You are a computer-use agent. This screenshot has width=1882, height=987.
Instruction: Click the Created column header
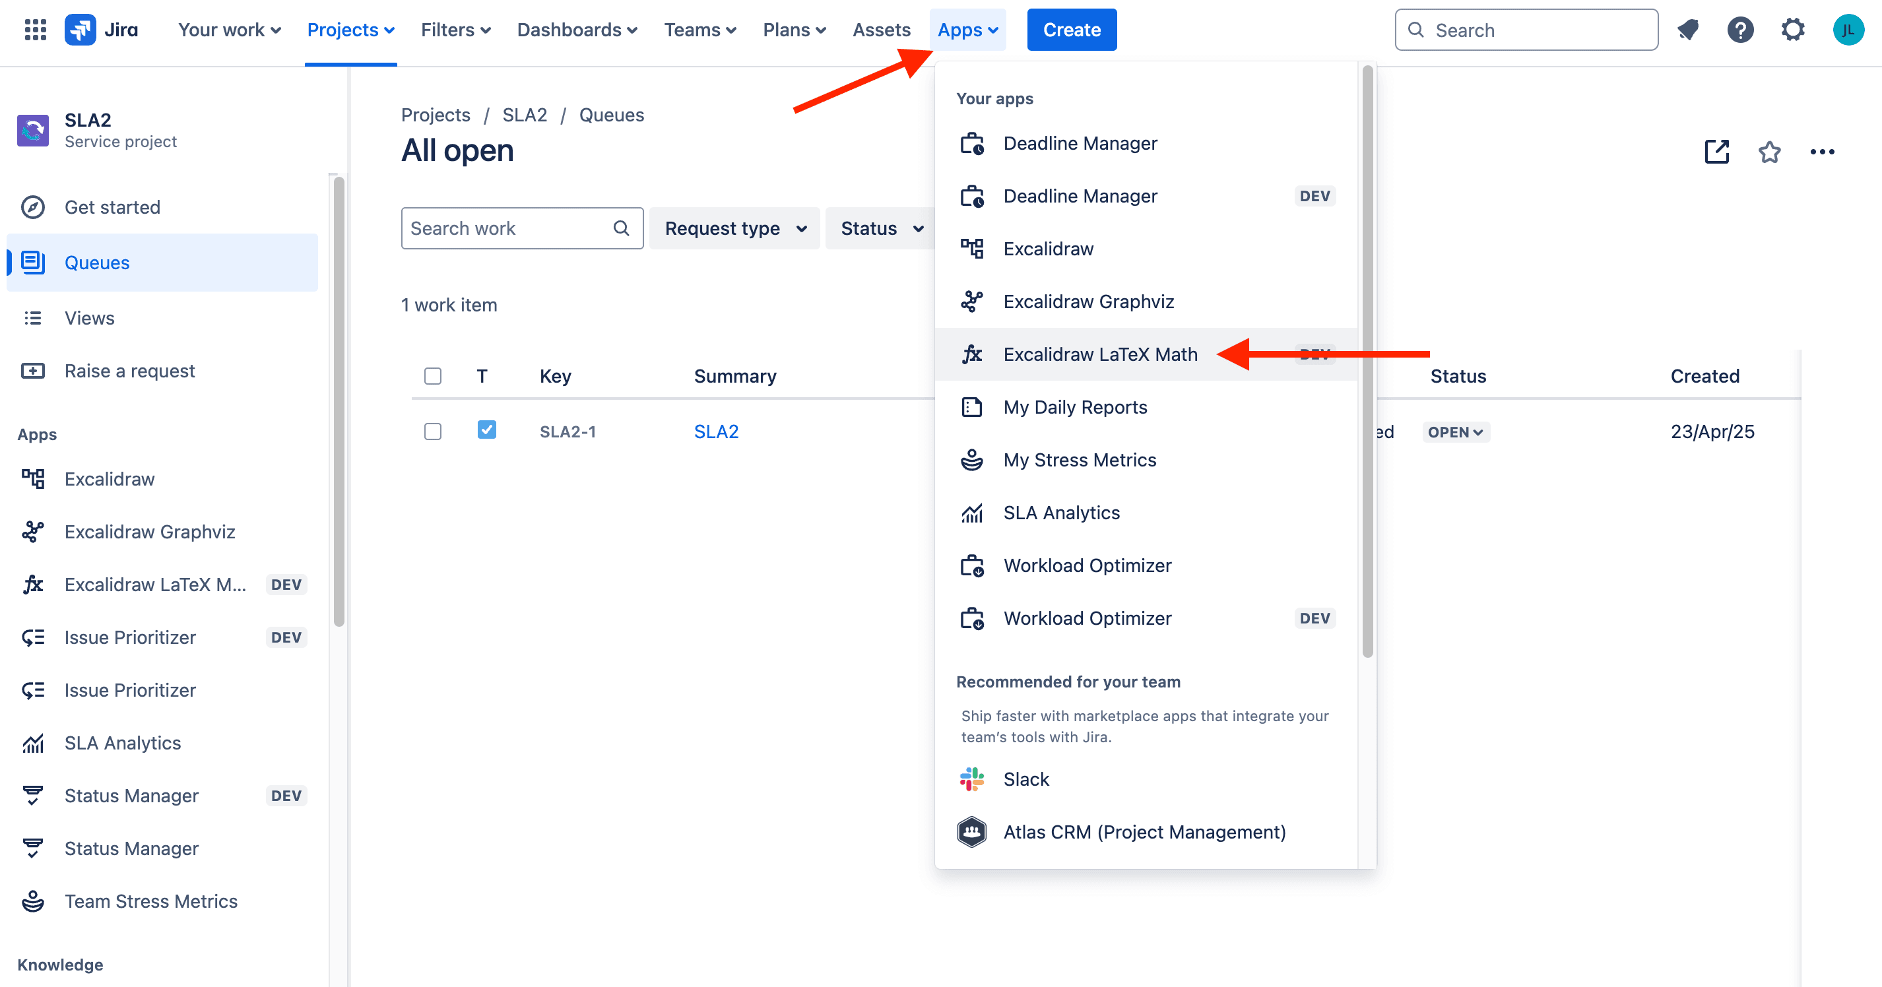tap(1704, 376)
